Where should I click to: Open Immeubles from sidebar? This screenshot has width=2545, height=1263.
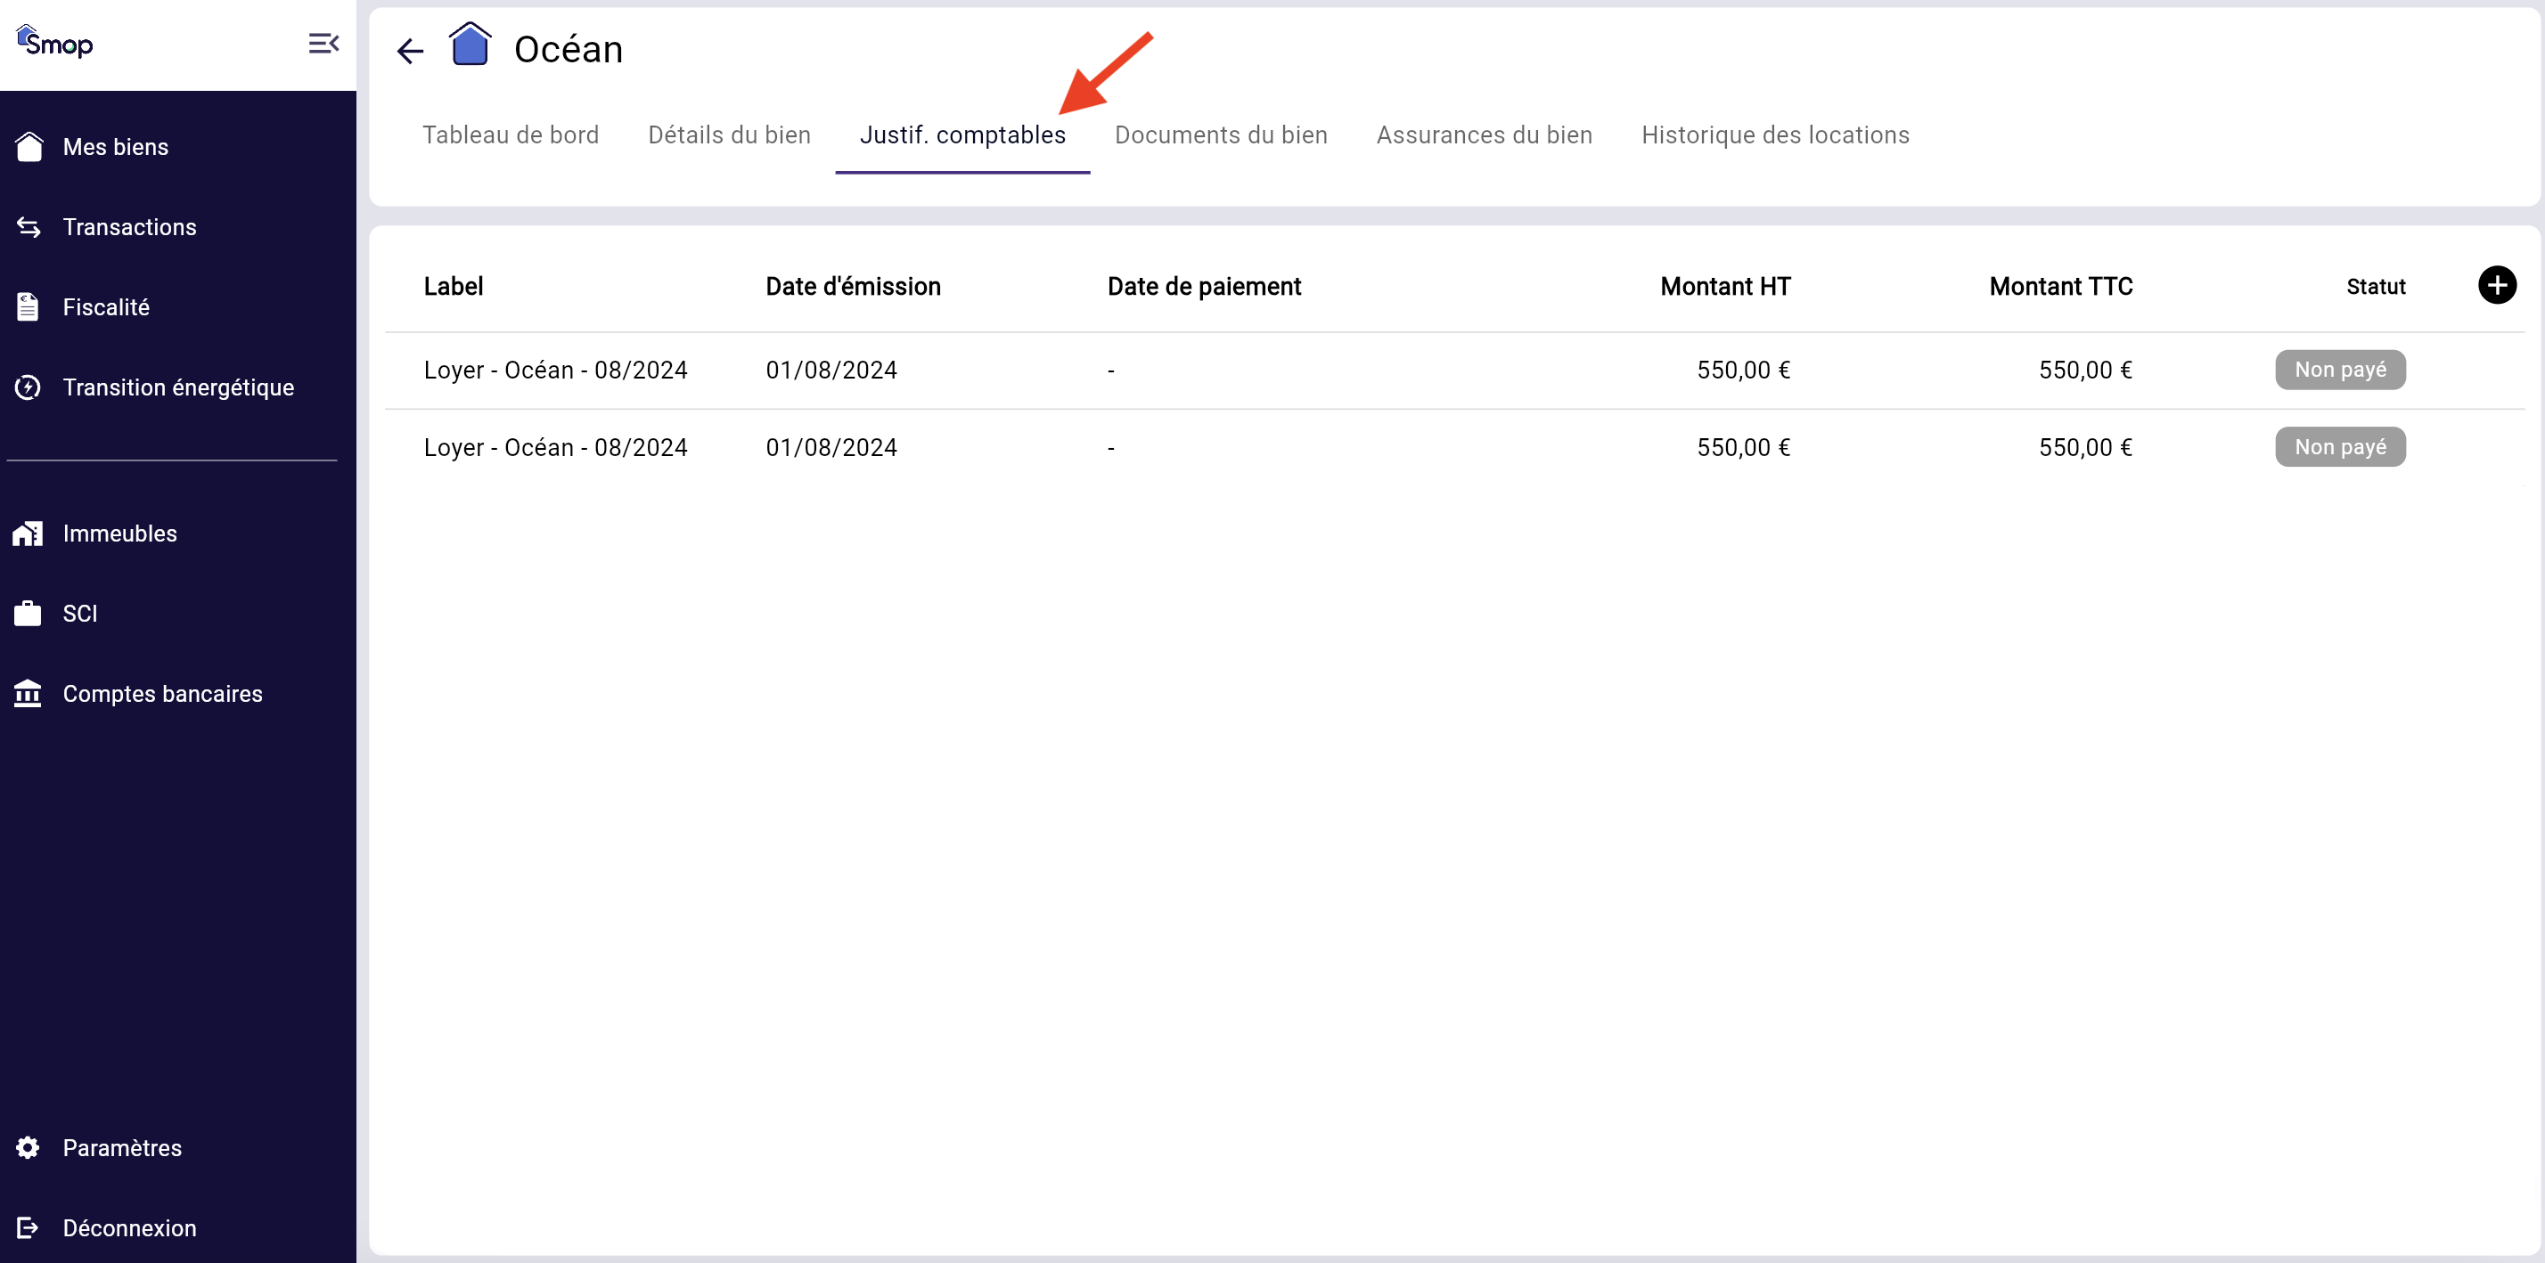pos(119,534)
